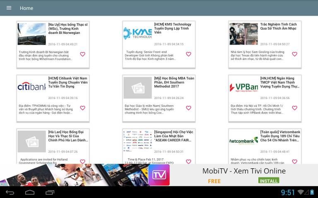Toggle heart on KMS Technology job card
This screenshot has width=318, height=198.
coord(188,54)
